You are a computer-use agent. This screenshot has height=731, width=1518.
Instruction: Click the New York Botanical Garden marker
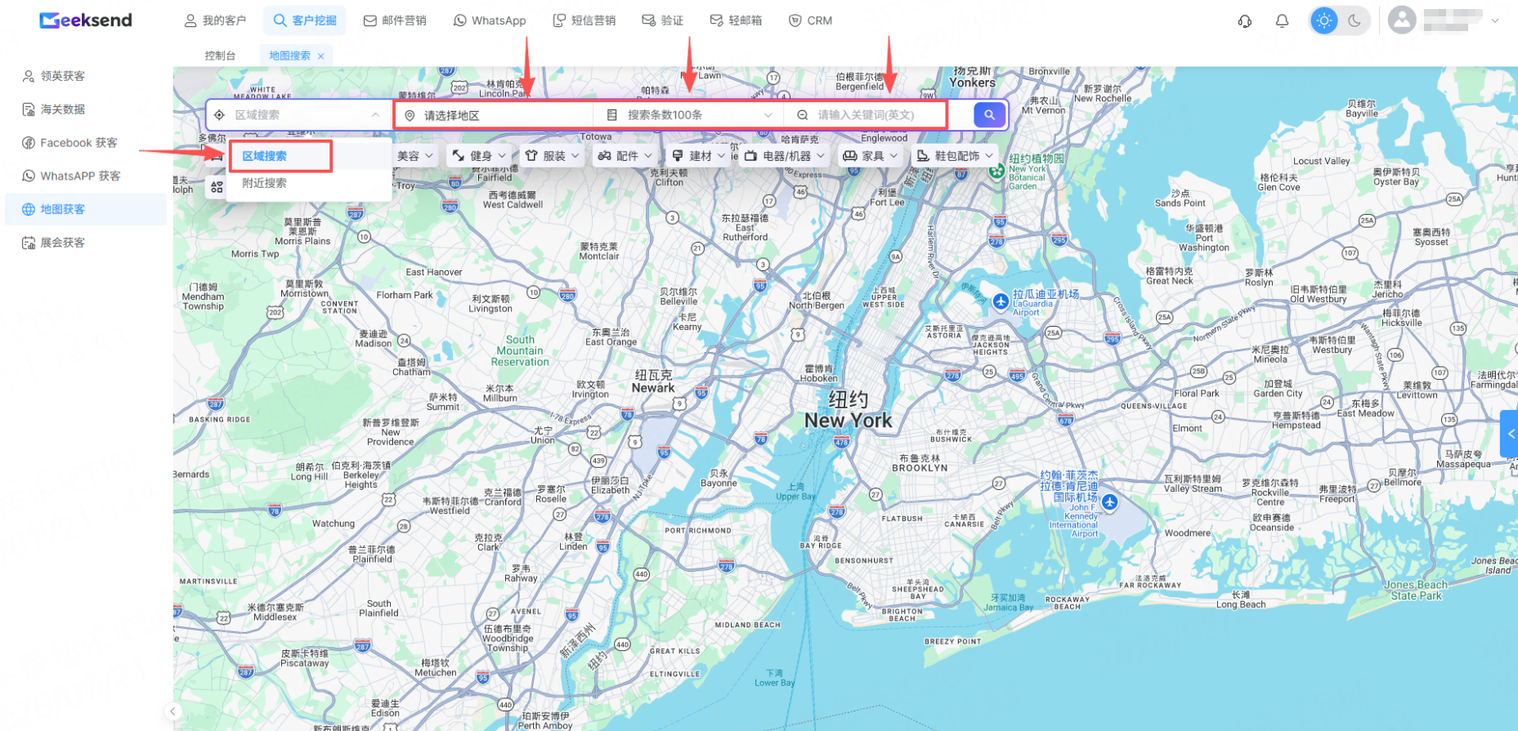pos(996,171)
